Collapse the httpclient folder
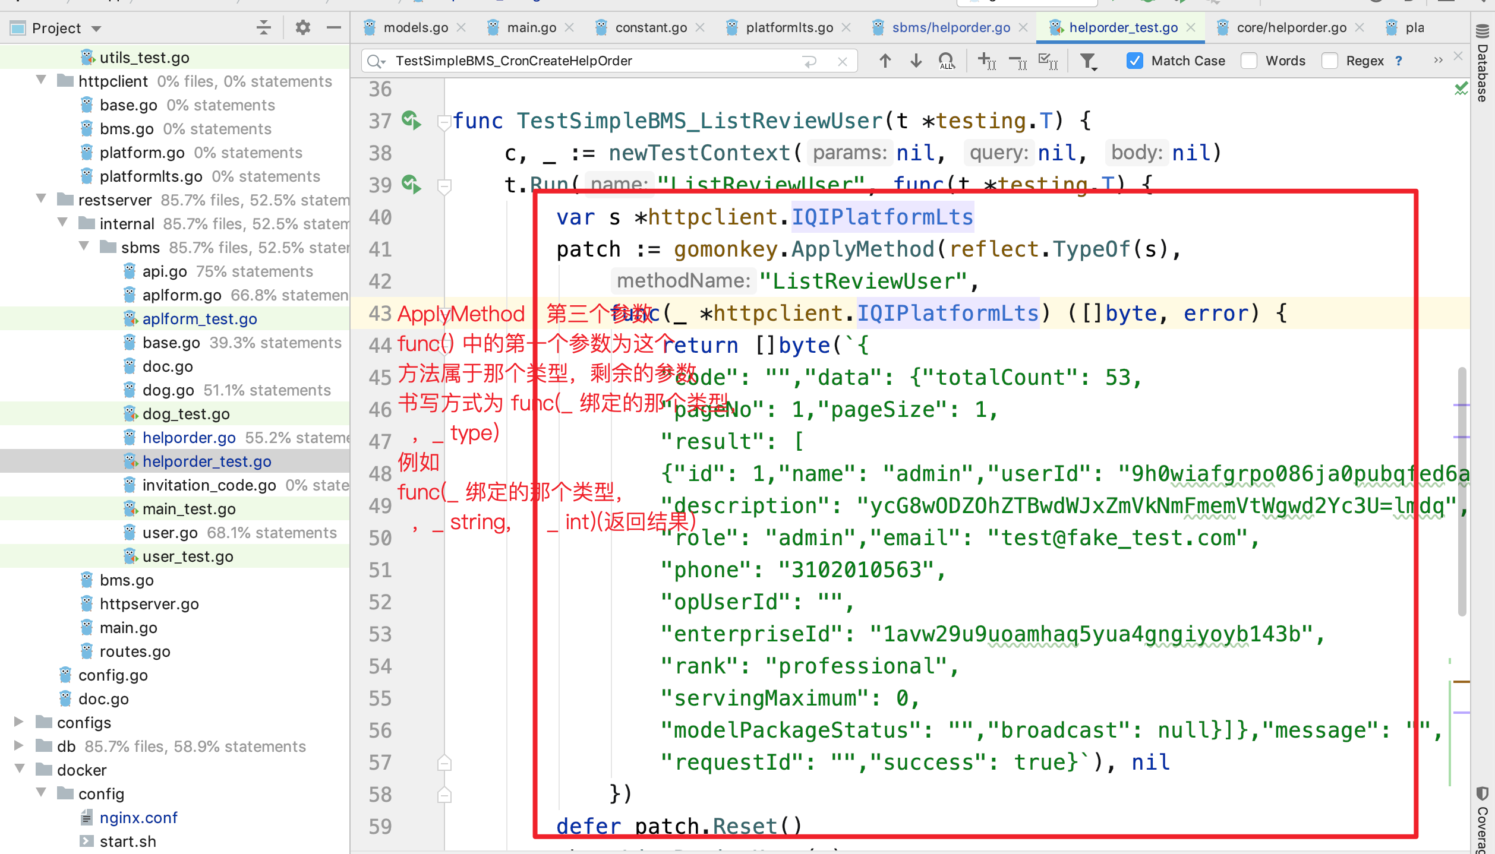The width and height of the screenshot is (1495, 854). click(x=42, y=80)
